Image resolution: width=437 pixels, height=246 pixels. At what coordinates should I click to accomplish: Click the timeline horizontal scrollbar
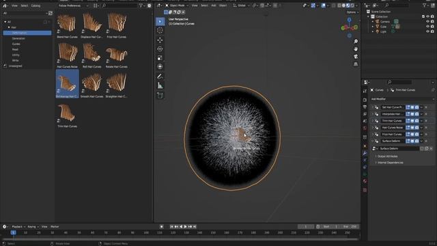tap(180, 239)
